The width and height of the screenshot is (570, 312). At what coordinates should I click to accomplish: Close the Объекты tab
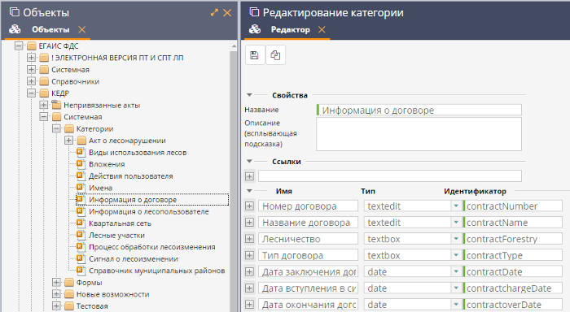tap(82, 29)
